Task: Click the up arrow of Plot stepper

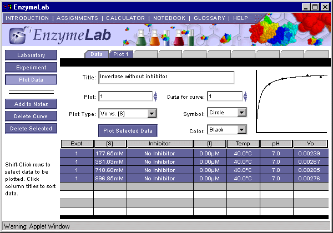Action: tap(155, 94)
